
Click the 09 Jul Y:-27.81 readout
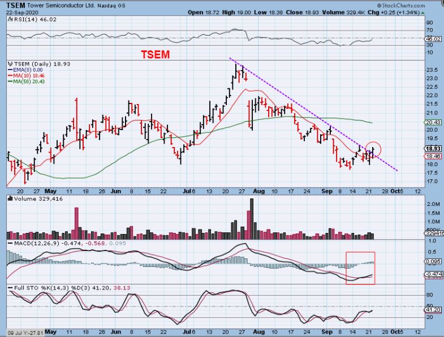point(25,332)
